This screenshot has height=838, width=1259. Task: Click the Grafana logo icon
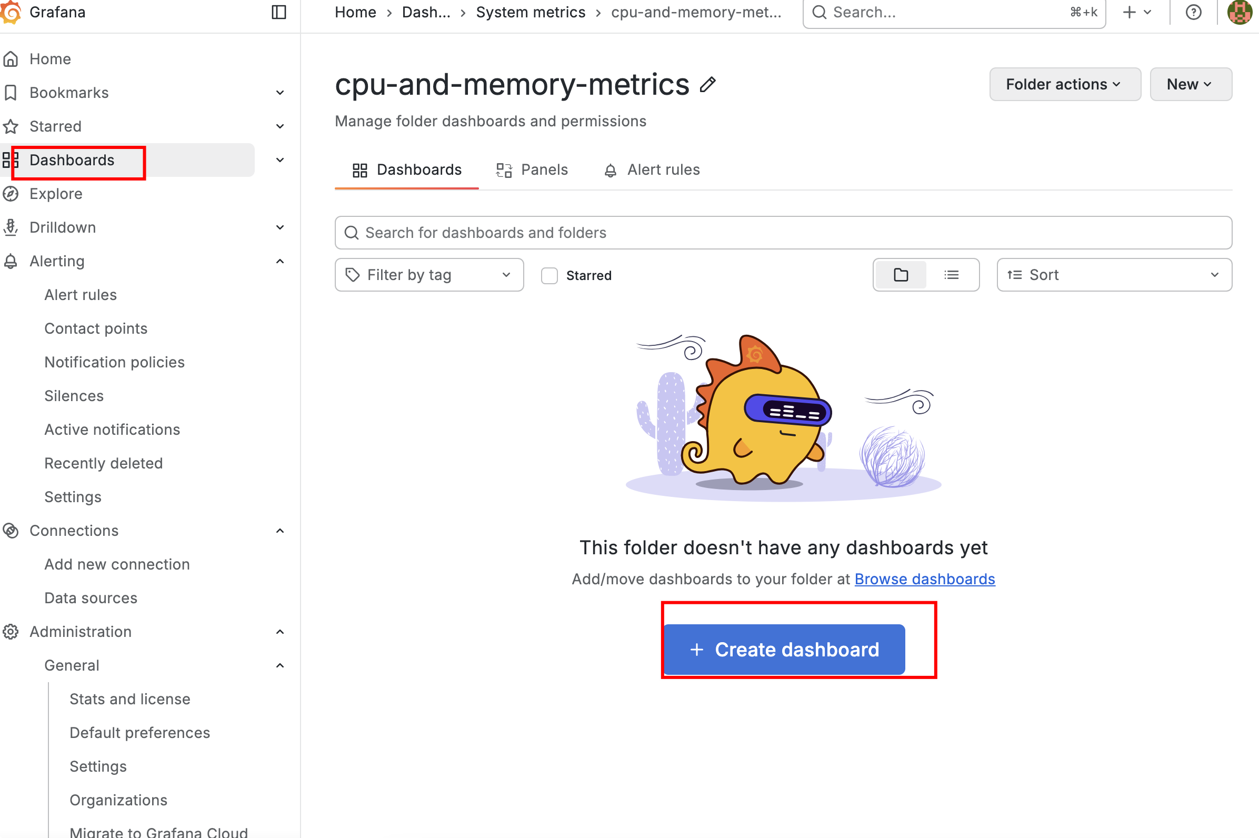[11, 12]
